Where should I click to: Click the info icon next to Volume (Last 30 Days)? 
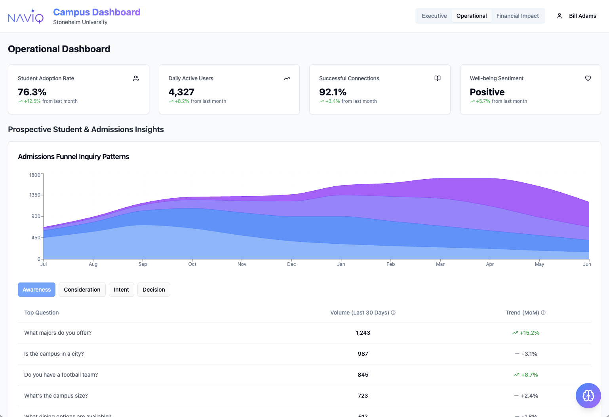coord(393,313)
